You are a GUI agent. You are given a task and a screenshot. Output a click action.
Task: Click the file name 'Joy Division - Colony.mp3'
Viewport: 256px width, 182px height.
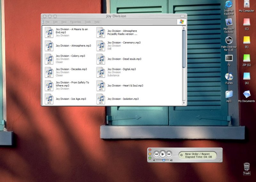[70, 56]
